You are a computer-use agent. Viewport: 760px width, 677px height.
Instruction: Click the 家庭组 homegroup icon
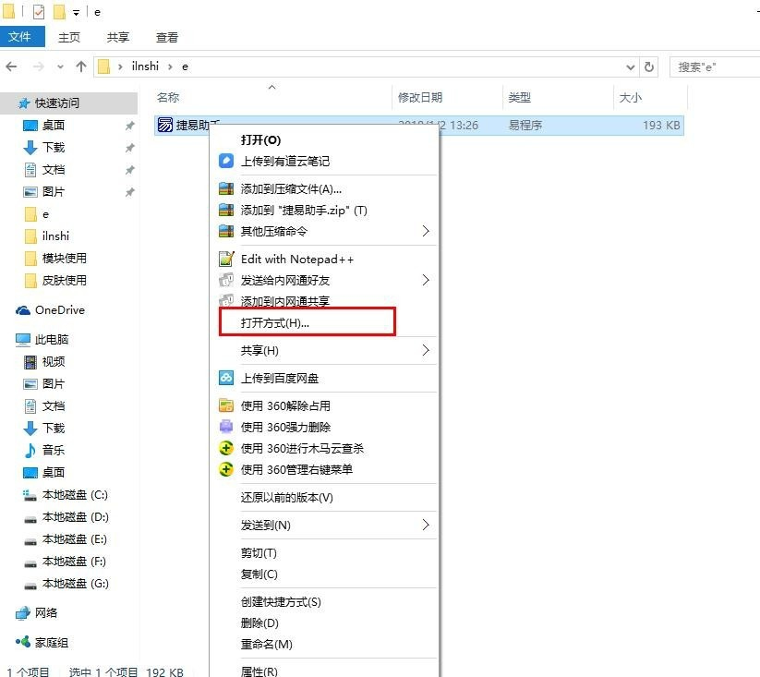pyautogui.click(x=23, y=642)
